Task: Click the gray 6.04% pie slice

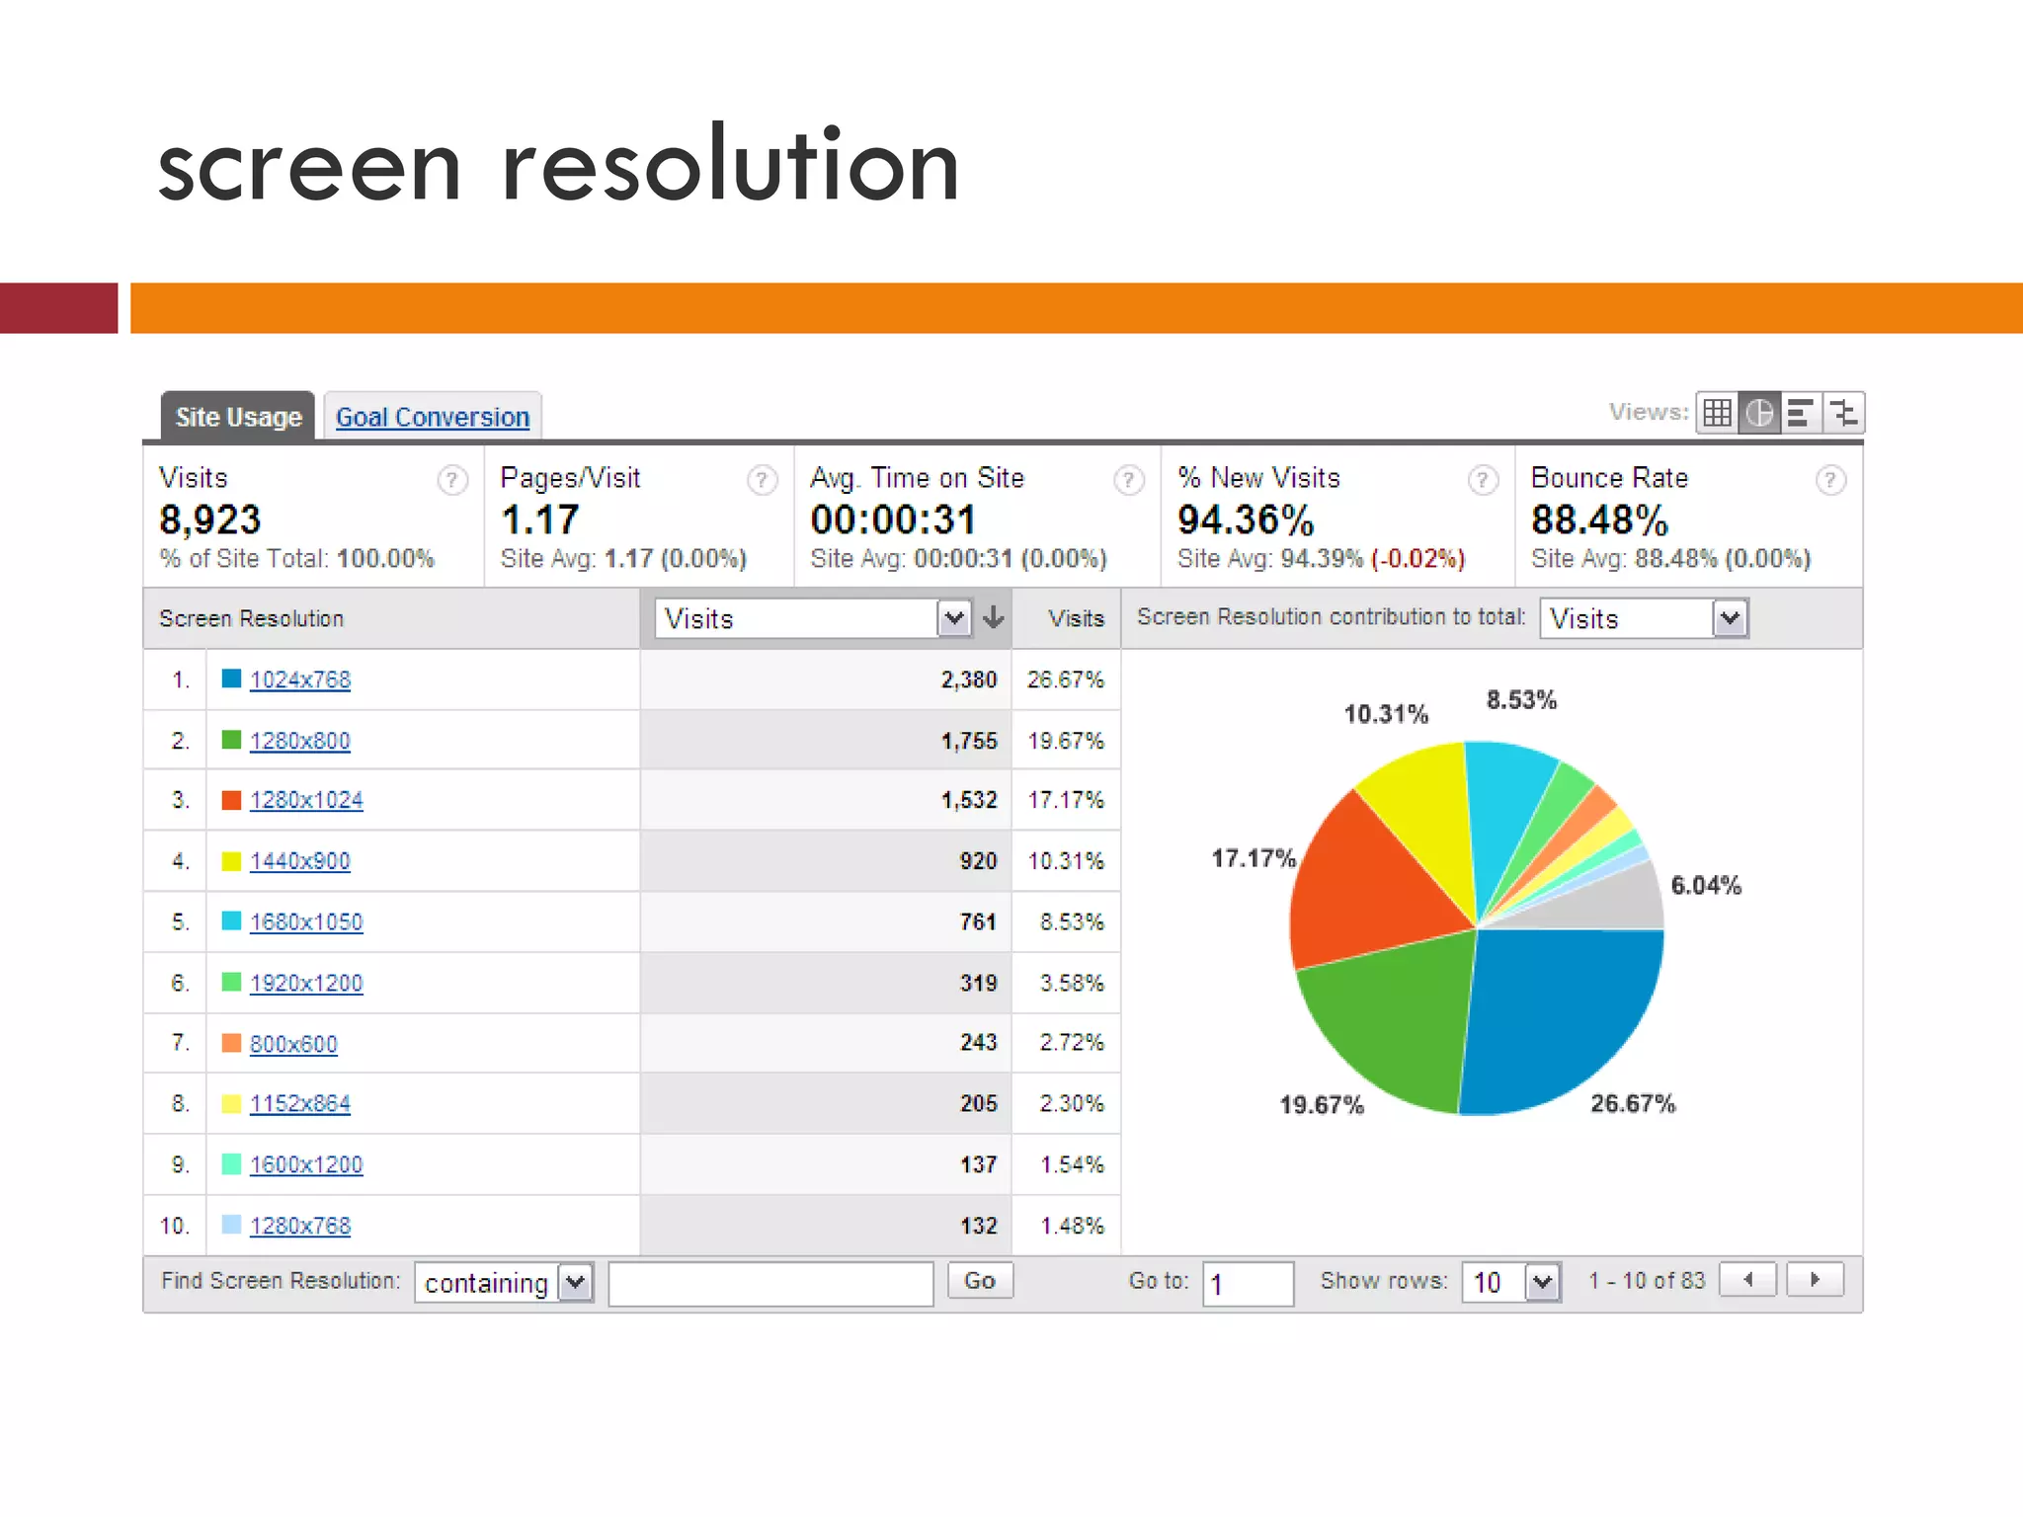Action: coord(1610,901)
